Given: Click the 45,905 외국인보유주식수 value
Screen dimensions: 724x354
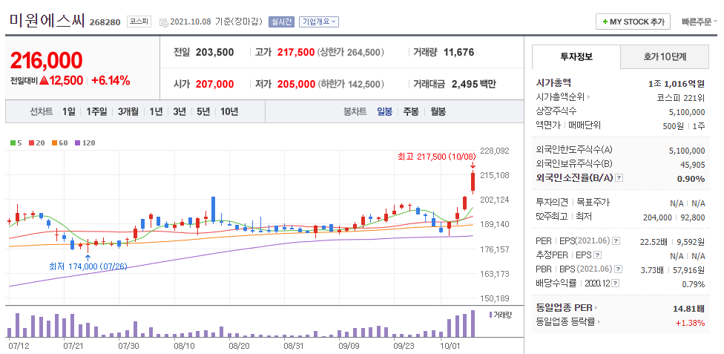Looking at the screenshot, I should tap(691, 164).
